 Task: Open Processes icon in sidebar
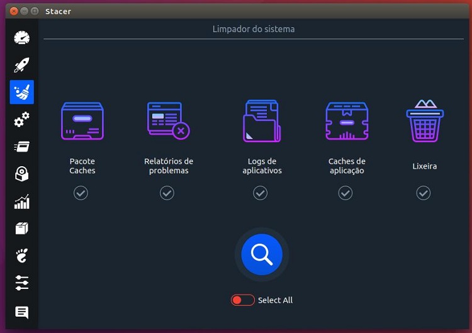point(21,147)
